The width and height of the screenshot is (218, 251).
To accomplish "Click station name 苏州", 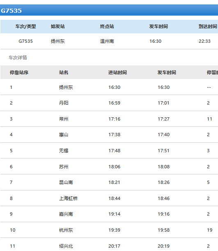I will pyautogui.click(x=64, y=167).
